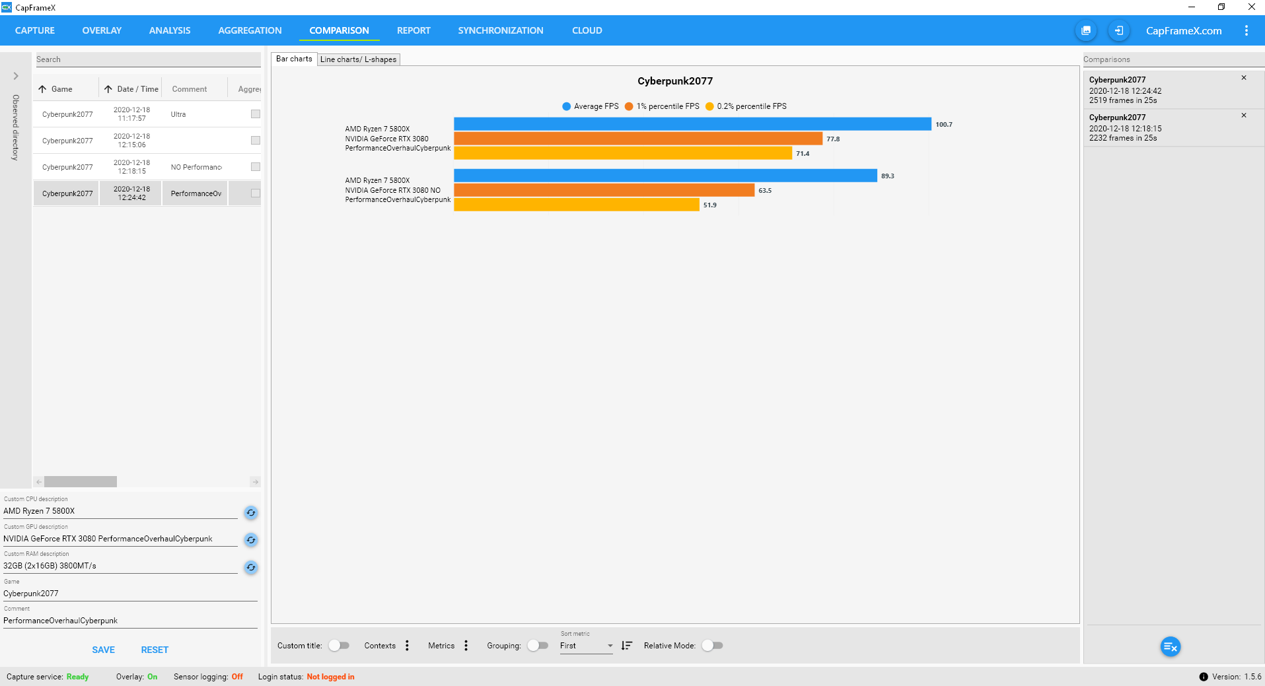Click the Custom RAM description field
The image size is (1265, 686).
point(120,566)
